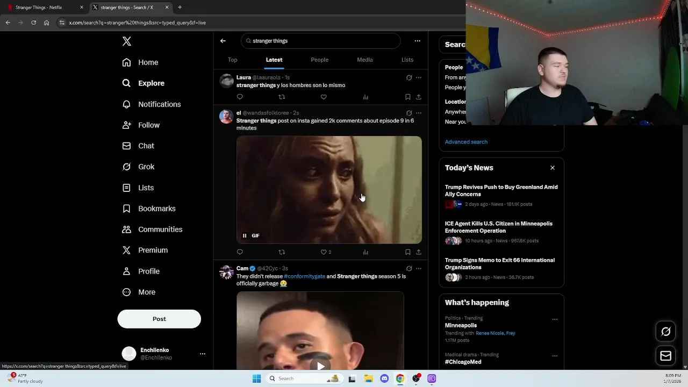This screenshot has width=688, height=387.
Task: View analytics on el's post
Action: [365, 252]
